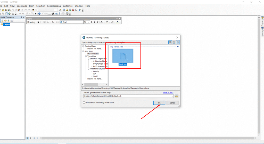Open the Edit menu

click(6, 6)
